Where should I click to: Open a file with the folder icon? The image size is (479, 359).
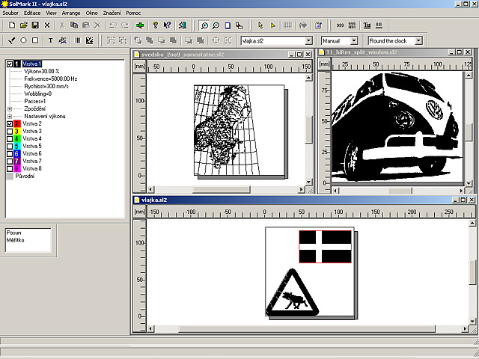pyautogui.click(x=23, y=25)
